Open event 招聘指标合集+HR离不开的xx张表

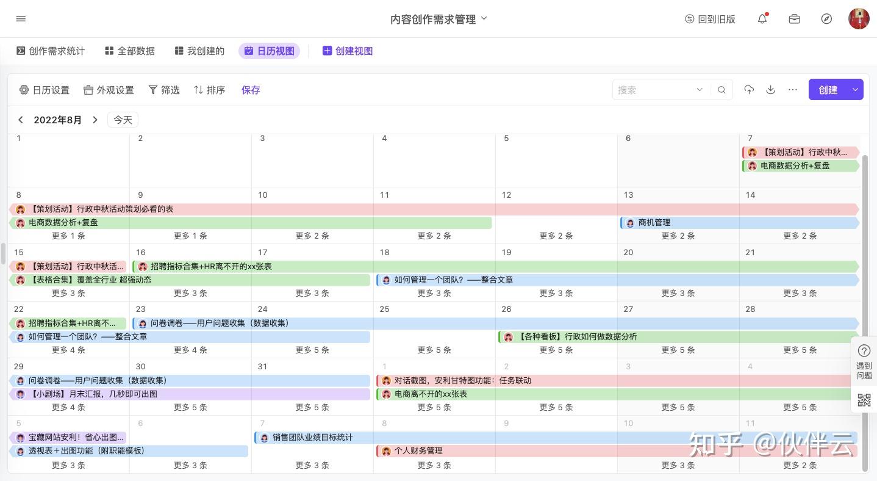pos(495,267)
